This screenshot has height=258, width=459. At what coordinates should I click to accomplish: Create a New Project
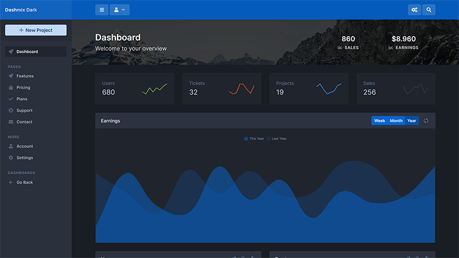coord(36,30)
